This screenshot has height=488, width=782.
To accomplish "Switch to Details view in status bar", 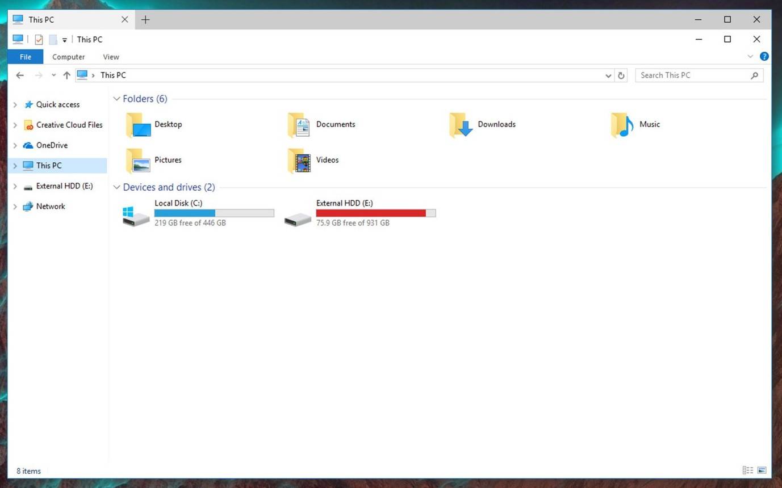I will click(x=748, y=470).
